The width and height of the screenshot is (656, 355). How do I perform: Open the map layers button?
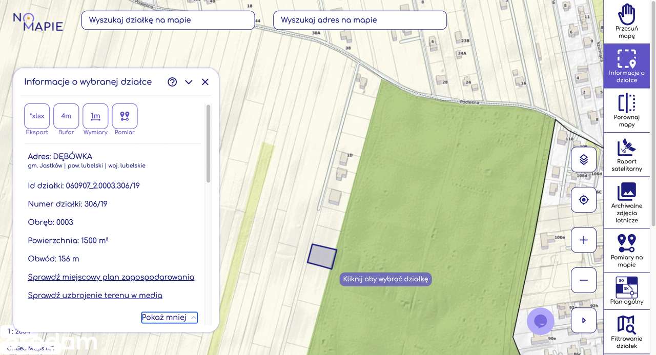[x=584, y=160]
